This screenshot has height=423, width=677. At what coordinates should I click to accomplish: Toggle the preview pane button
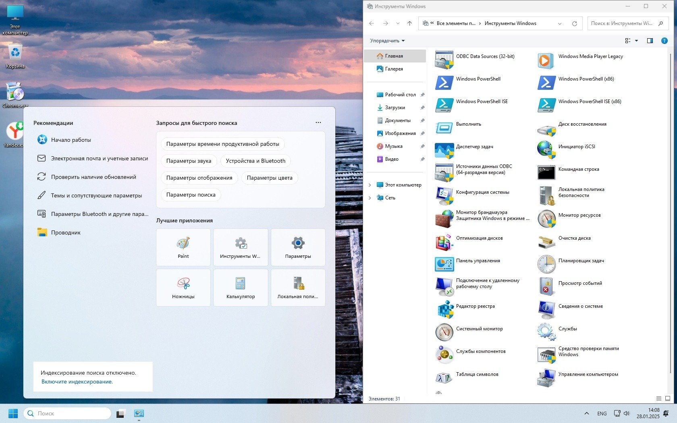pos(650,41)
